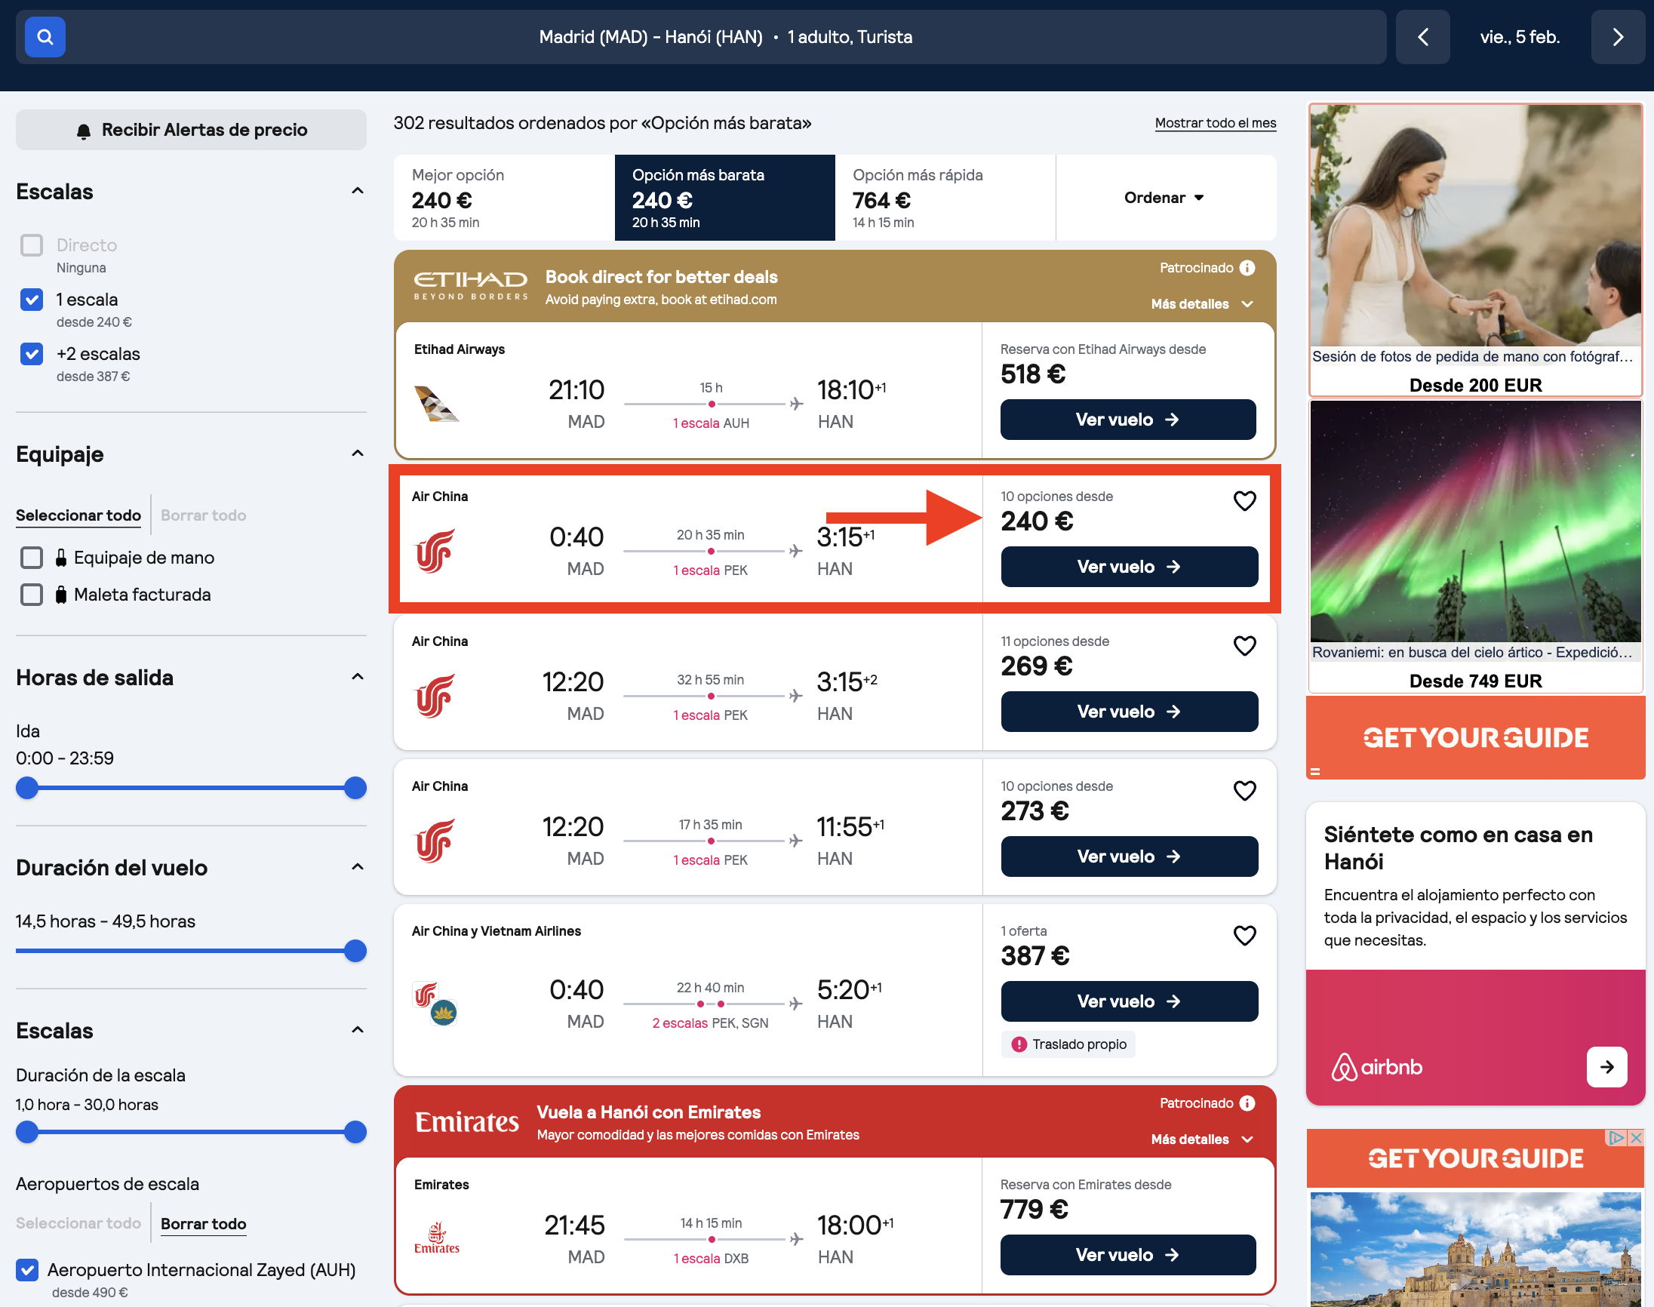Enable Maleta facturada filter
Screen dimensions: 1654x1307
pyautogui.click(x=32, y=595)
